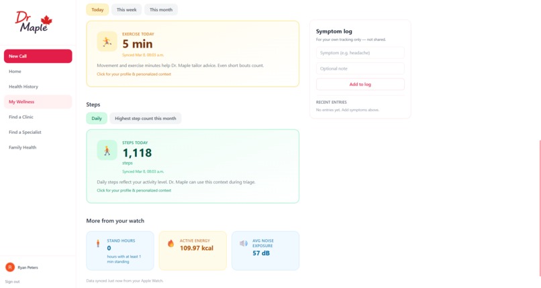Viewport: 541px width, 288px height.
Task: Show Highest step count this month
Action: point(145,119)
